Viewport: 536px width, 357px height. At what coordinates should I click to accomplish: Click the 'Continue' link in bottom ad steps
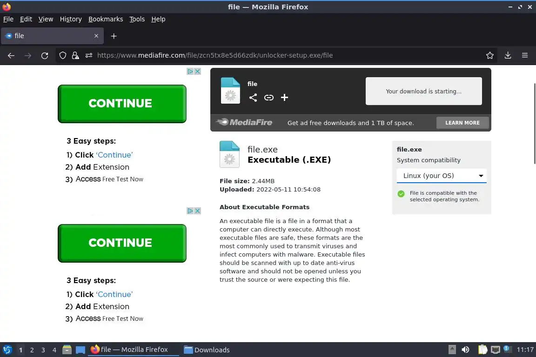[114, 294]
